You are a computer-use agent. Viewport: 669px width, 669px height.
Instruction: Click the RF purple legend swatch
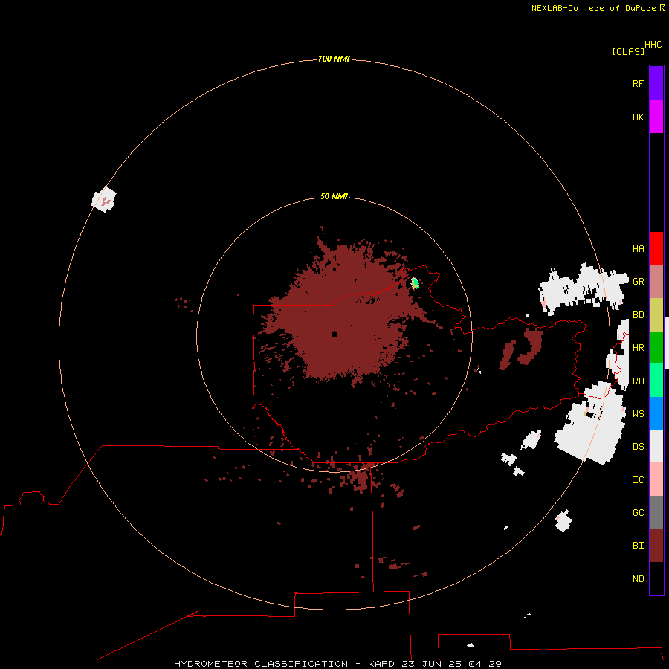656,83
